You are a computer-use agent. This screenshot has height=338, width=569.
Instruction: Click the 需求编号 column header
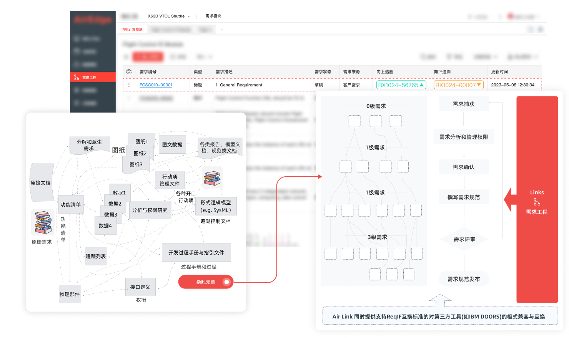148,72
